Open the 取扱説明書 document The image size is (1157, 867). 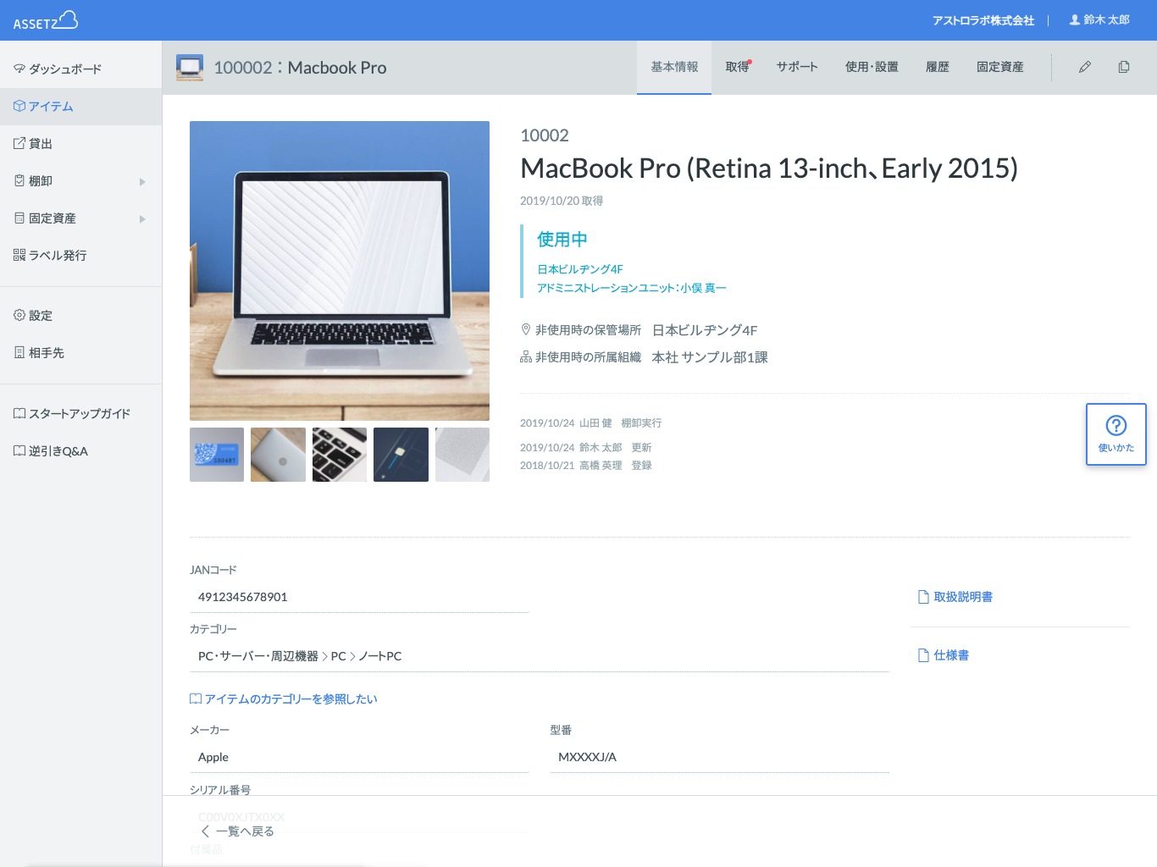955,597
